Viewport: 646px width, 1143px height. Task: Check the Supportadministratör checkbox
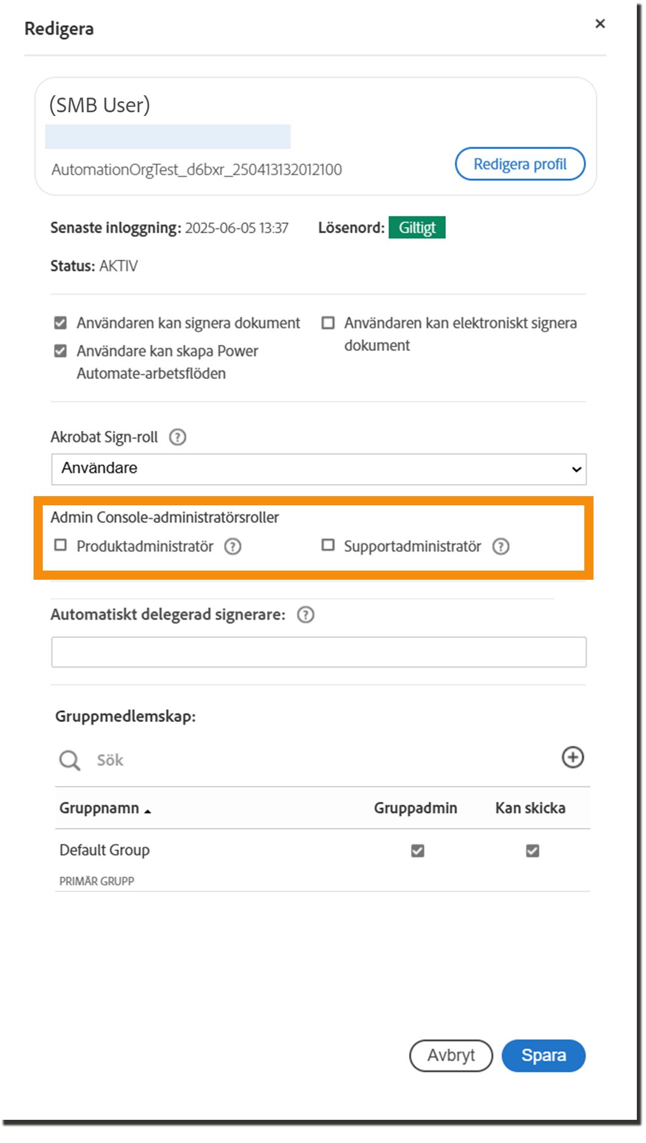[328, 545]
